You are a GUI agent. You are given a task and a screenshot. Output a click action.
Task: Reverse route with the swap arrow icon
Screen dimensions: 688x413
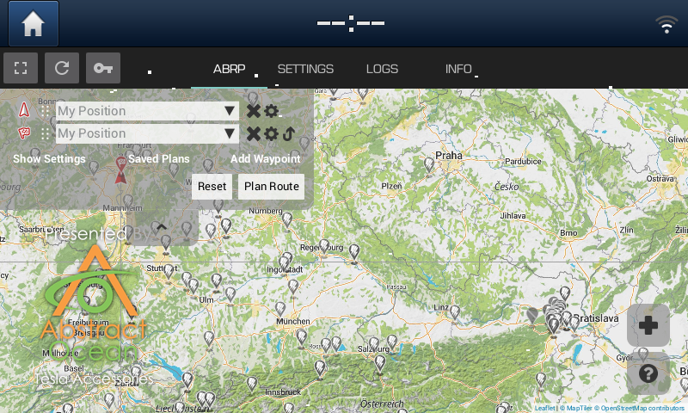click(289, 133)
